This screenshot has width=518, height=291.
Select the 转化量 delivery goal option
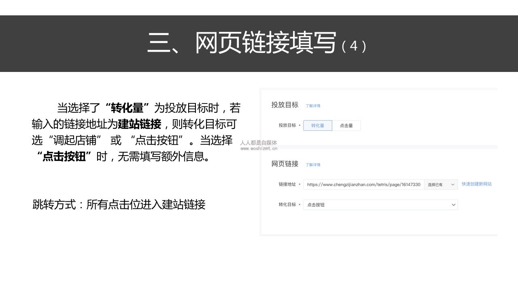(318, 126)
